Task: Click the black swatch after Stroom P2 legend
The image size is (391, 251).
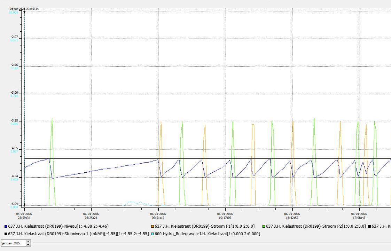Action: (x=369, y=227)
